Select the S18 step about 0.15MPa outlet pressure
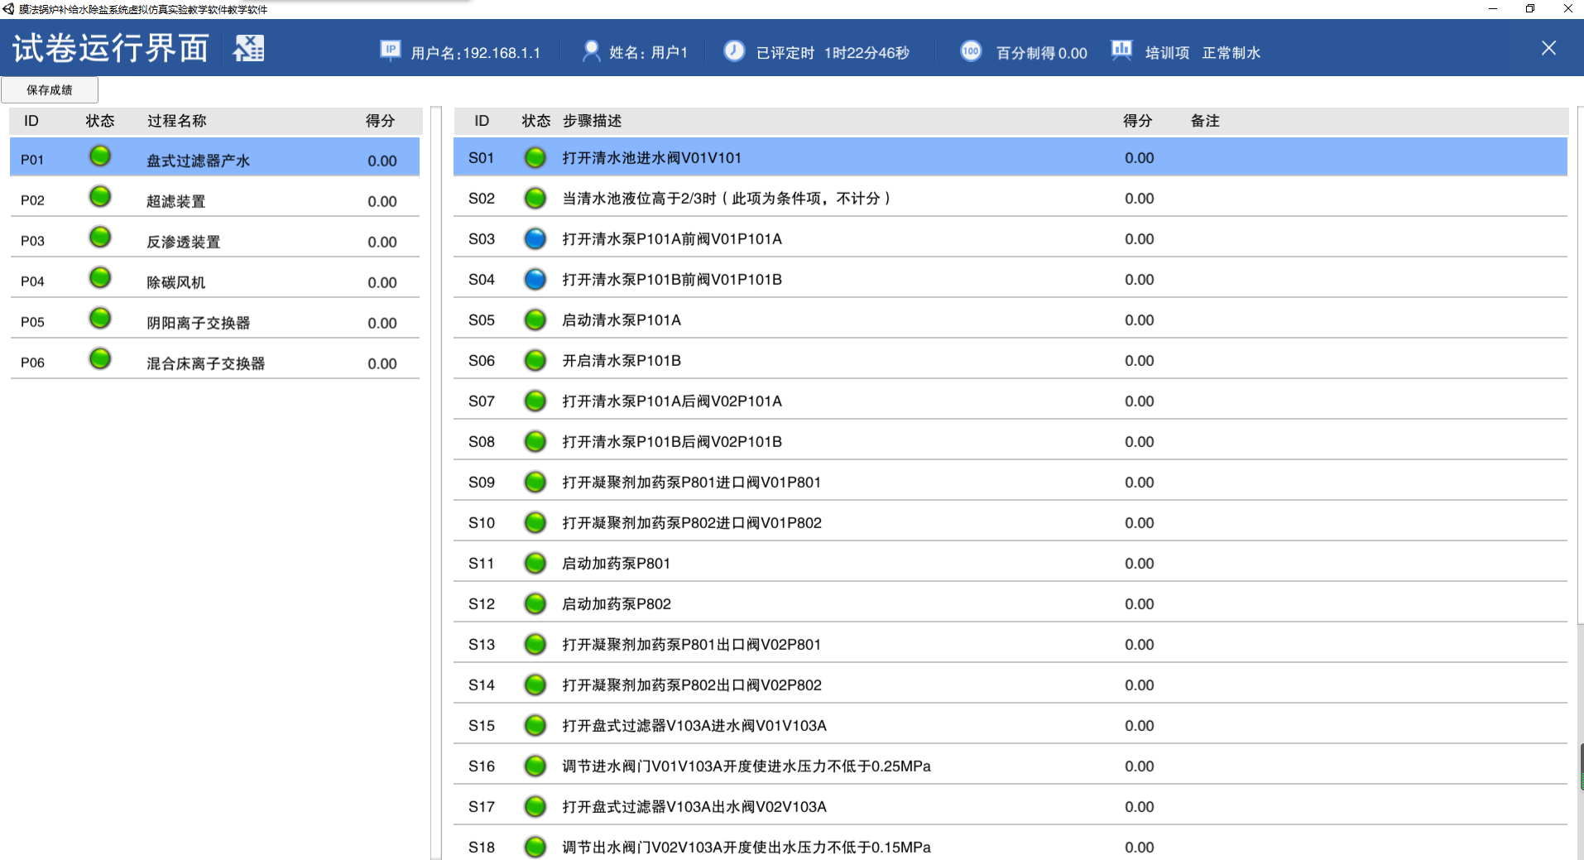This screenshot has height=860, width=1584. tap(1010, 844)
